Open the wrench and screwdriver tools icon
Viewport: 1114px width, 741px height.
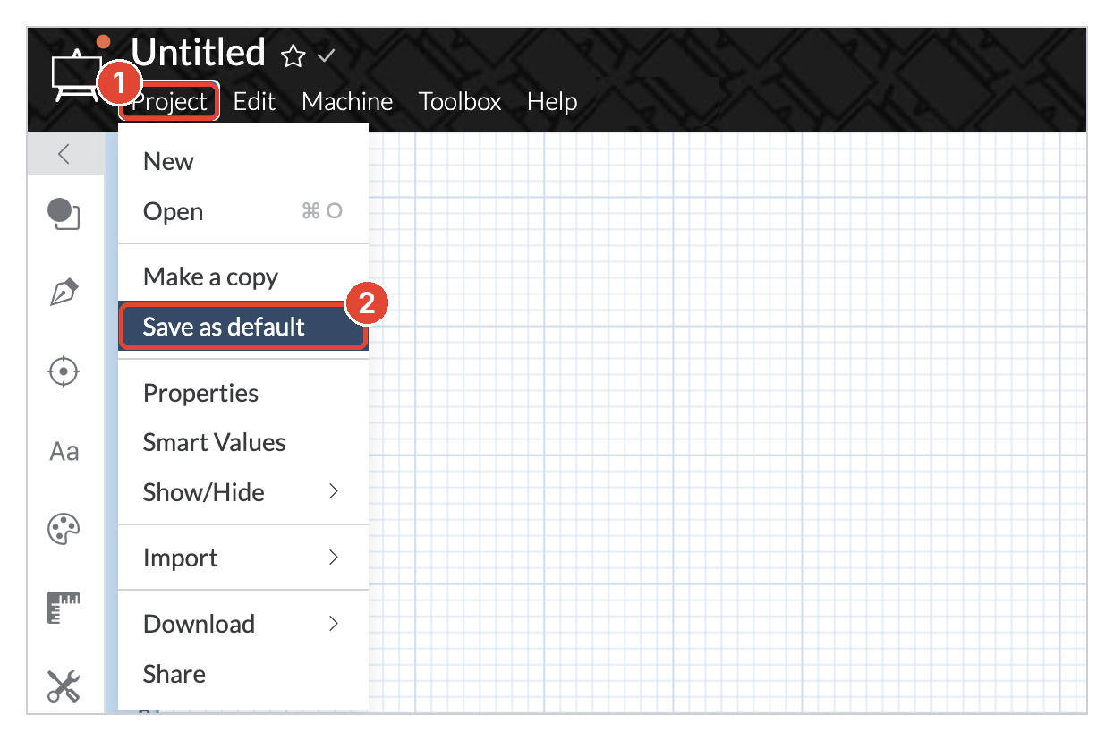tap(64, 686)
